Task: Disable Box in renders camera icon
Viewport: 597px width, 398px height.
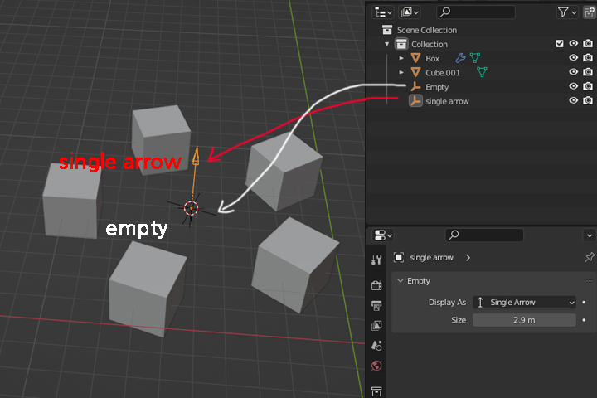Action: coord(588,58)
